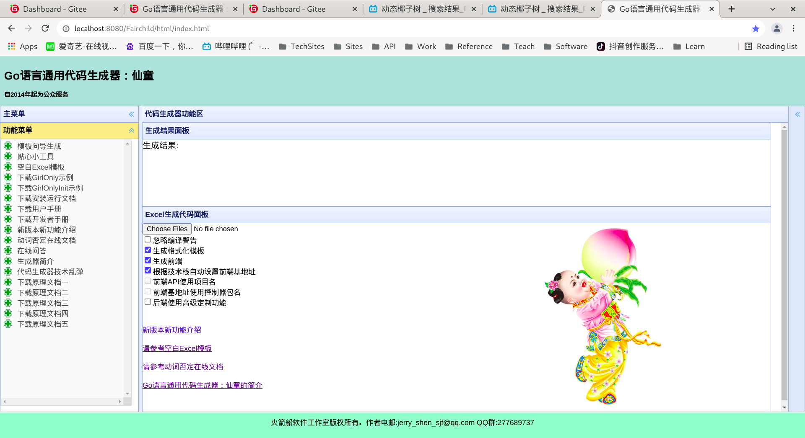Open the Reference bookmark folder
Image resolution: width=805 pixels, height=438 pixels.
(x=469, y=46)
